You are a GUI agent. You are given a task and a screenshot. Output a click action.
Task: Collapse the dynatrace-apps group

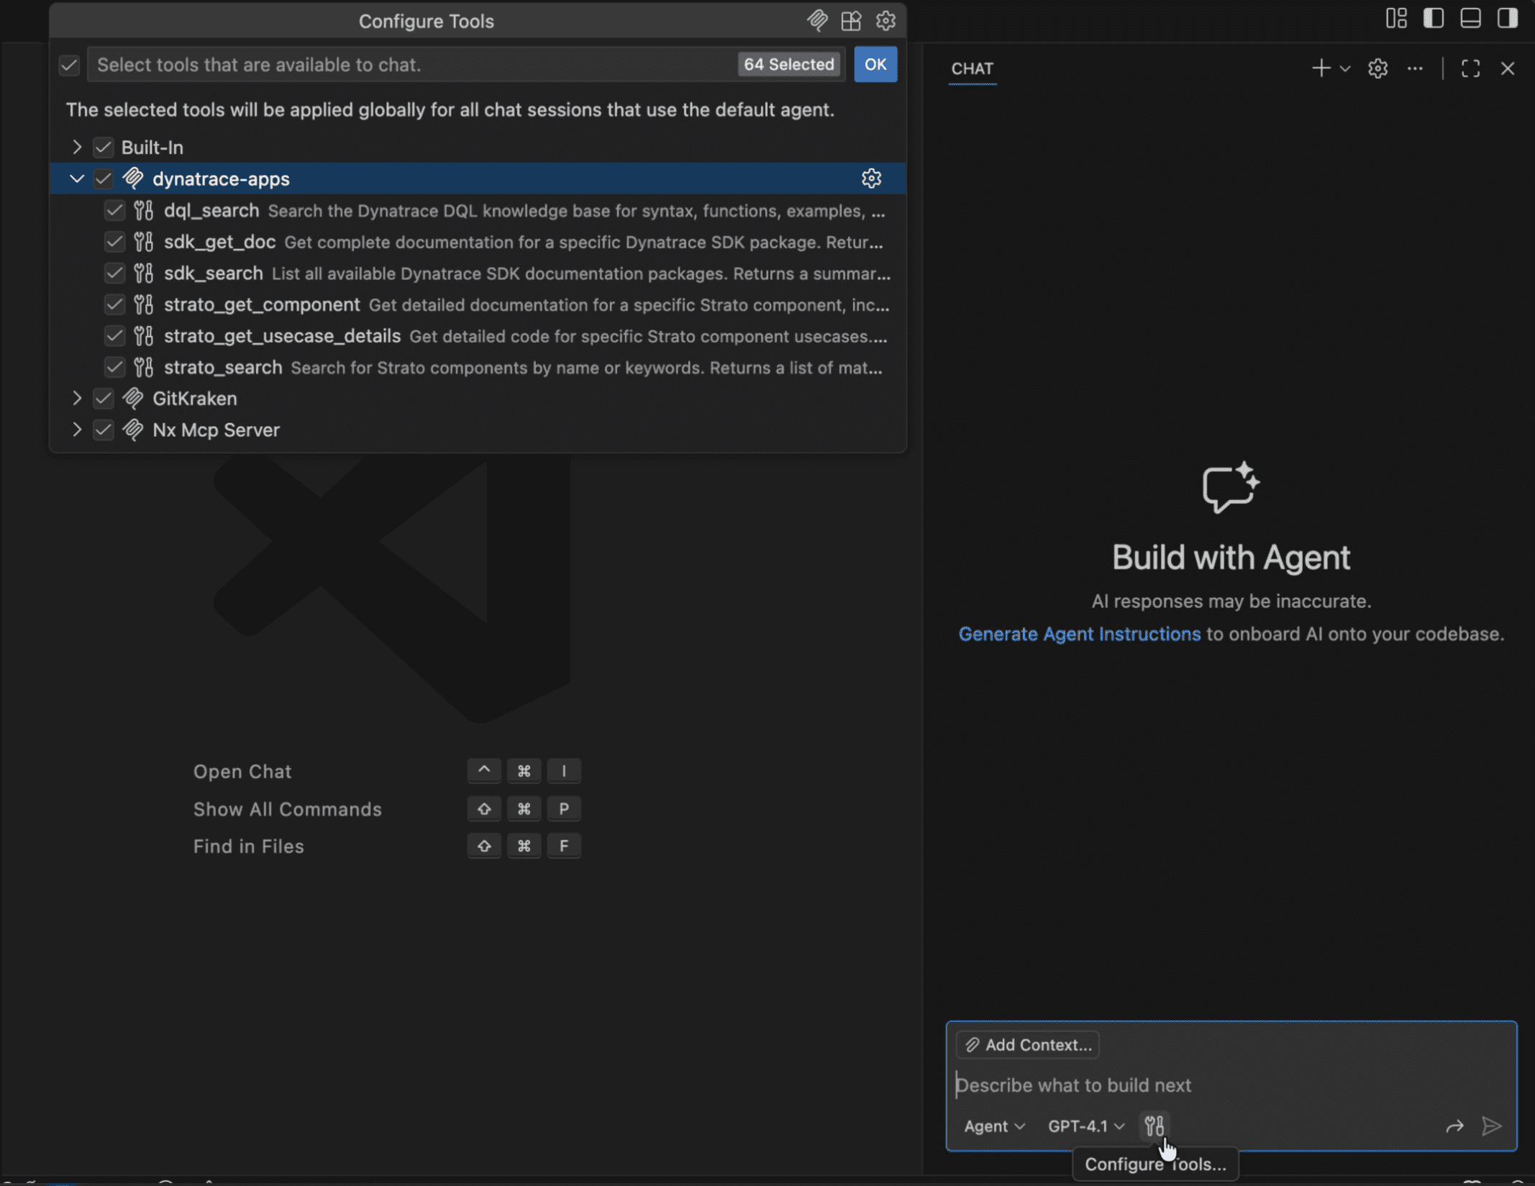tap(76, 178)
